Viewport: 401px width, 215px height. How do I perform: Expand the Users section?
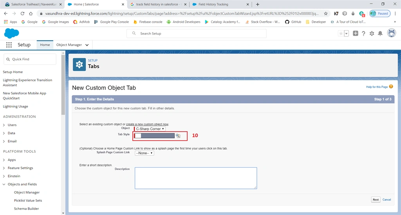pos(4,125)
